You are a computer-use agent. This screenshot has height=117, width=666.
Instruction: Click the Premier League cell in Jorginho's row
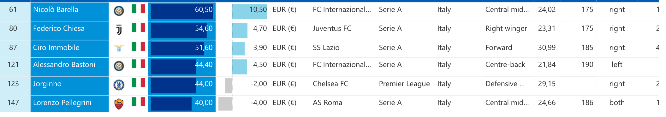404,84
